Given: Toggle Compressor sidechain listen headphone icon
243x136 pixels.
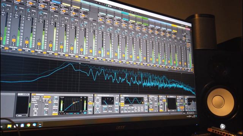Looking at the screenshot, I should tap(42, 97).
